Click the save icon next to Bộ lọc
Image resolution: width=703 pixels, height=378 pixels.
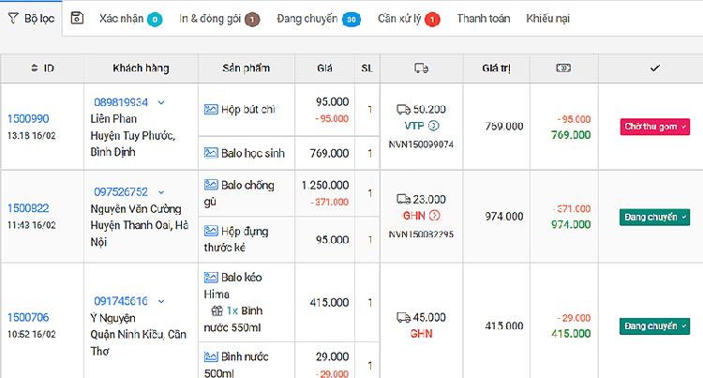tap(78, 19)
